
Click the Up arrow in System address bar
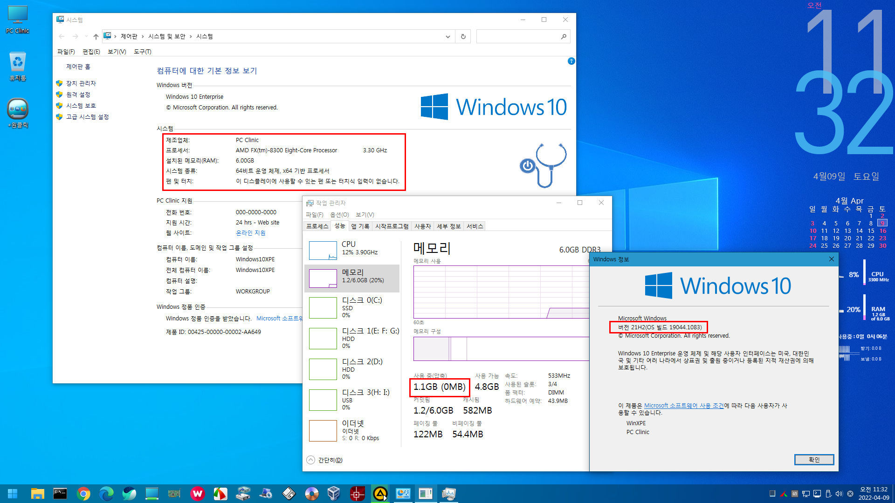point(96,36)
